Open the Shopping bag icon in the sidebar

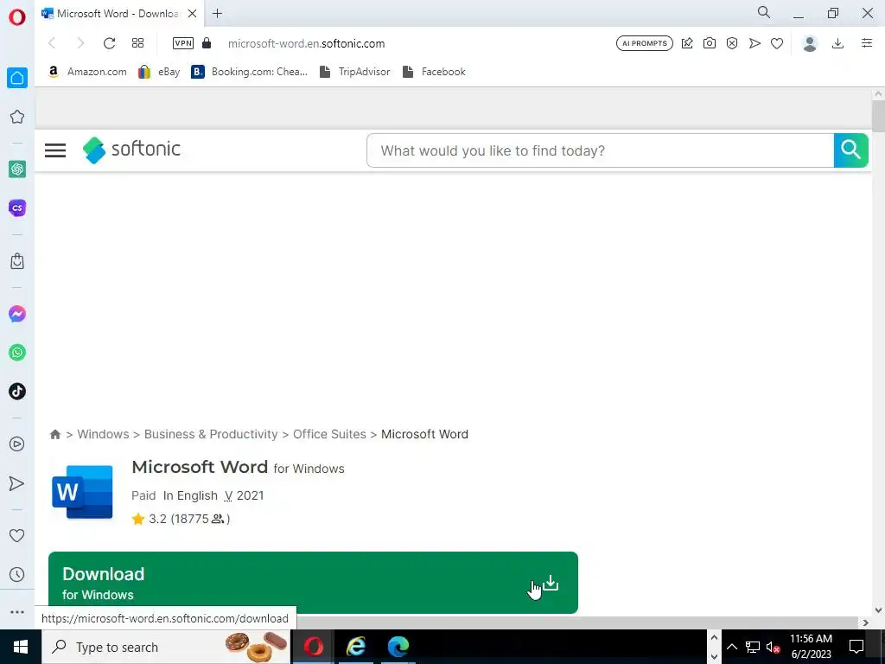tap(17, 261)
